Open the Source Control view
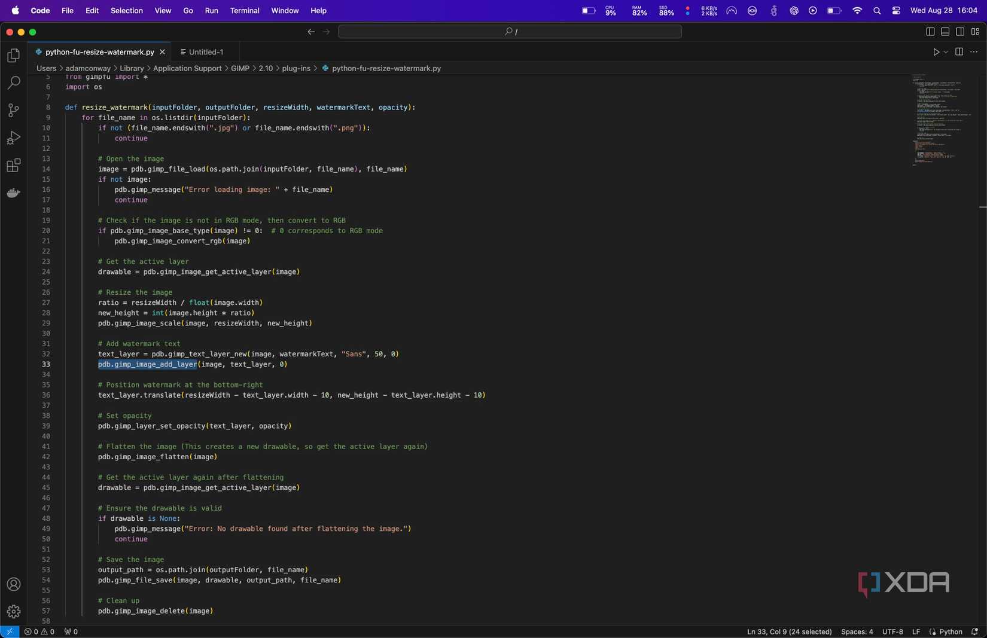 click(13, 110)
